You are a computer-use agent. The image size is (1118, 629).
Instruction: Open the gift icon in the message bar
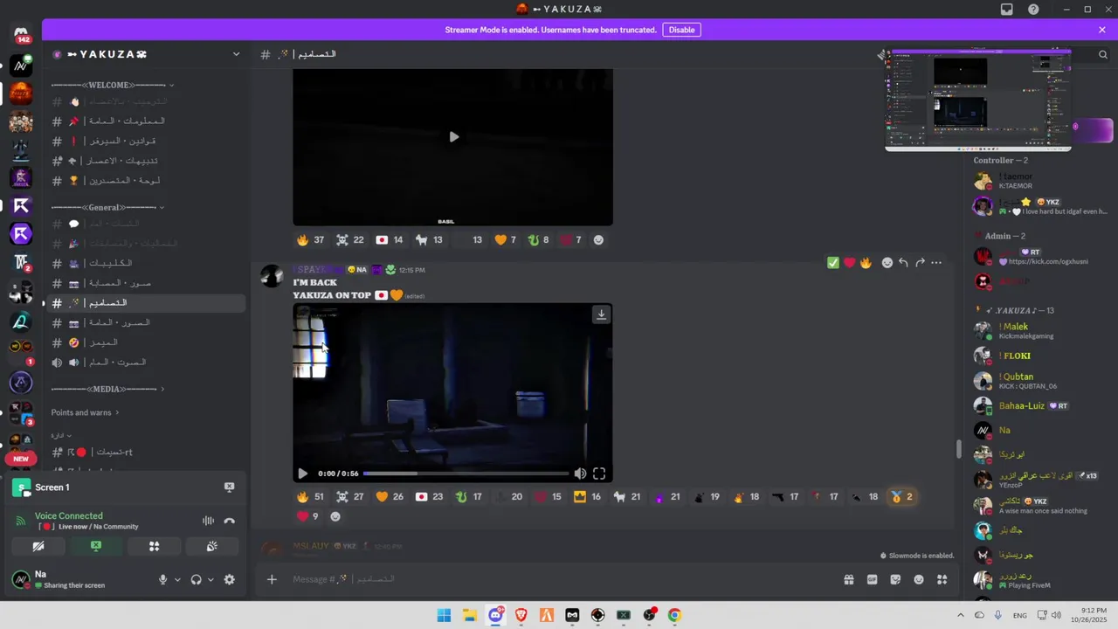pos(848,579)
